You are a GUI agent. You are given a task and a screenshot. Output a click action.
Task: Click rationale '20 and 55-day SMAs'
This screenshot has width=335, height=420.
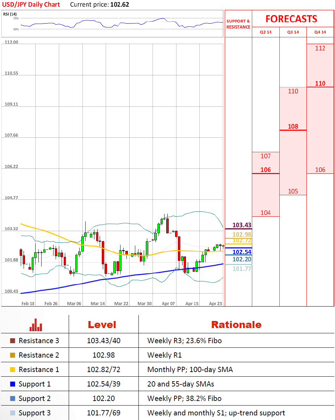pyautogui.click(x=181, y=384)
